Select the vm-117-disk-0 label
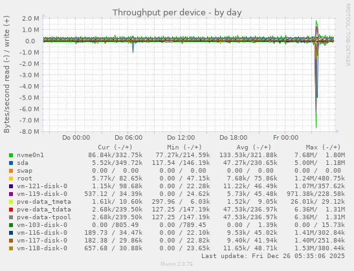 pos(42,241)
